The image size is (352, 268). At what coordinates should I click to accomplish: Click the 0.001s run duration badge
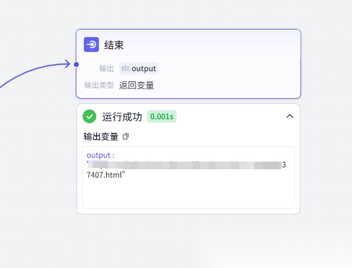tap(162, 117)
